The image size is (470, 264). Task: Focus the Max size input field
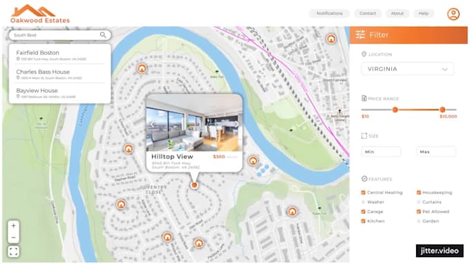436,152
